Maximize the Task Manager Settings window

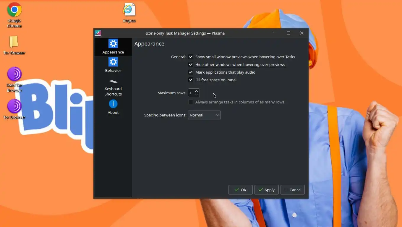click(x=288, y=33)
